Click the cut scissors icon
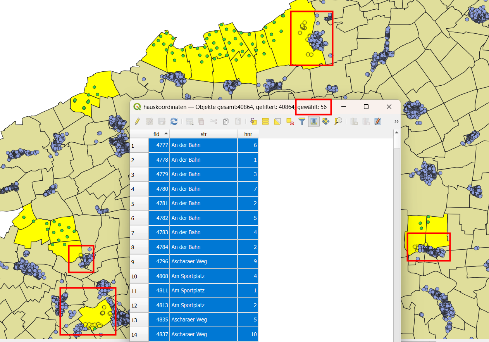Screen dimensions: 489x342 click(214, 121)
